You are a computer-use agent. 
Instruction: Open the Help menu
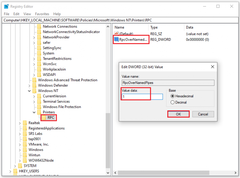point(57,14)
